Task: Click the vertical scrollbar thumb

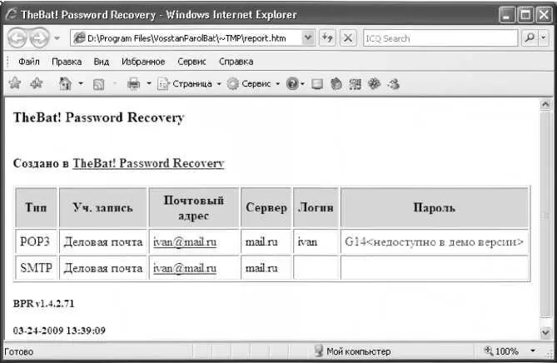Action: coord(545,214)
